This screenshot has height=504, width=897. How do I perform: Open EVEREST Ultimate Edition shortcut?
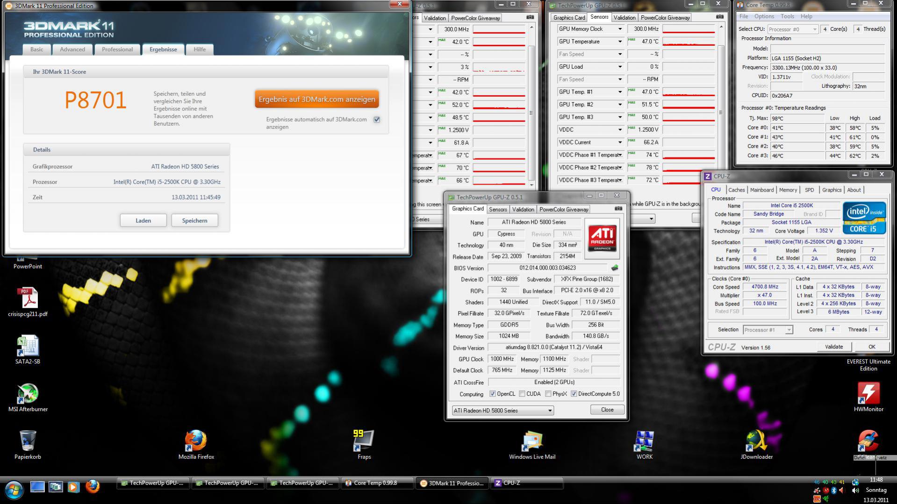[868, 365]
